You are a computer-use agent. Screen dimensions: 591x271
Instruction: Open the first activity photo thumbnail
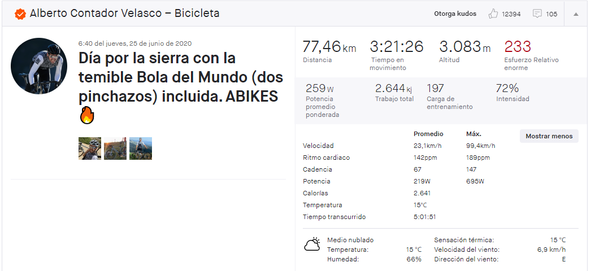tap(90, 148)
